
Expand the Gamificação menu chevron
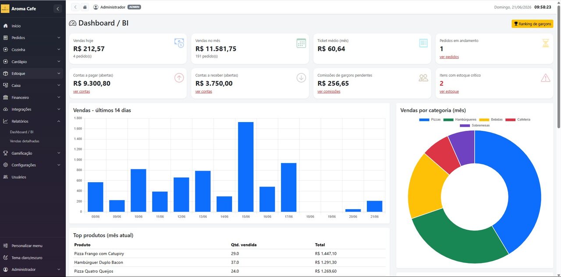coord(59,153)
